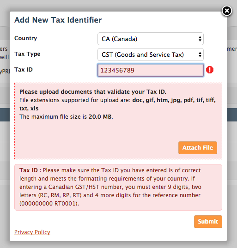The image size is (237, 248).
Task: Click the Country field label
Action: point(26,38)
